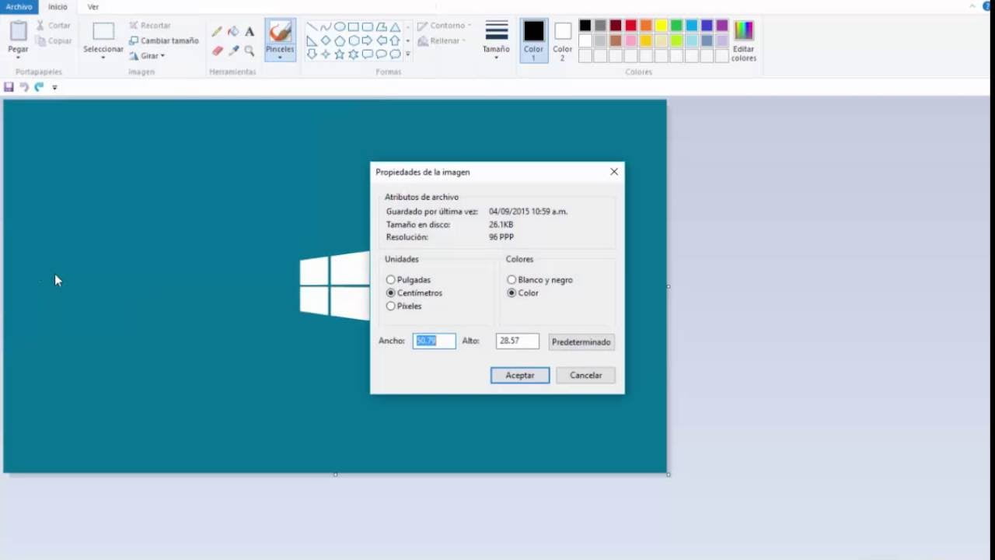Select the Eraser tool
Screen dimensions: 995x560
click(217, 51)
